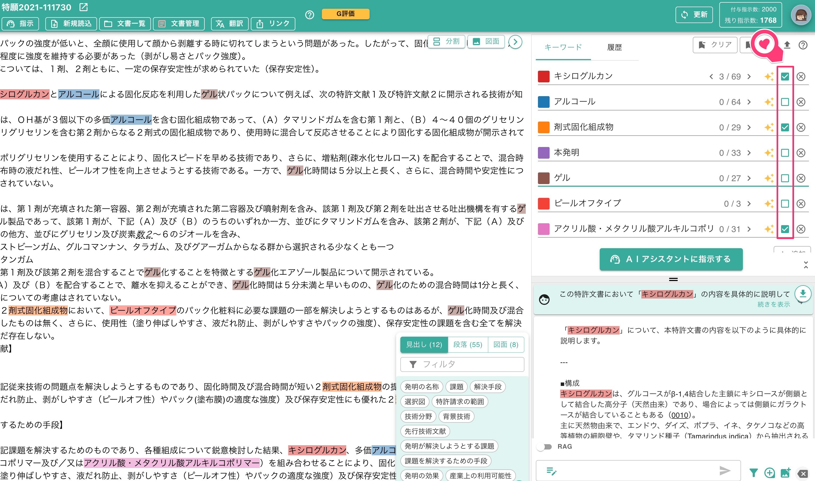Click the send message arrow icon
The width and height of the screenshot is (815, 481).
tap(725, 470)
